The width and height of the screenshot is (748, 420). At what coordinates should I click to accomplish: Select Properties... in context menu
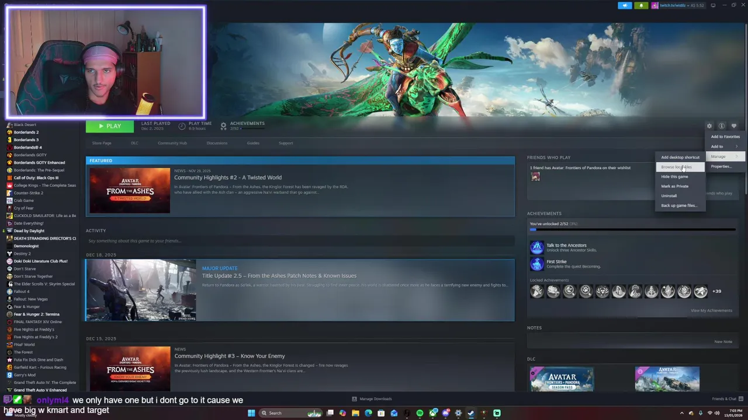coord(725,166)
